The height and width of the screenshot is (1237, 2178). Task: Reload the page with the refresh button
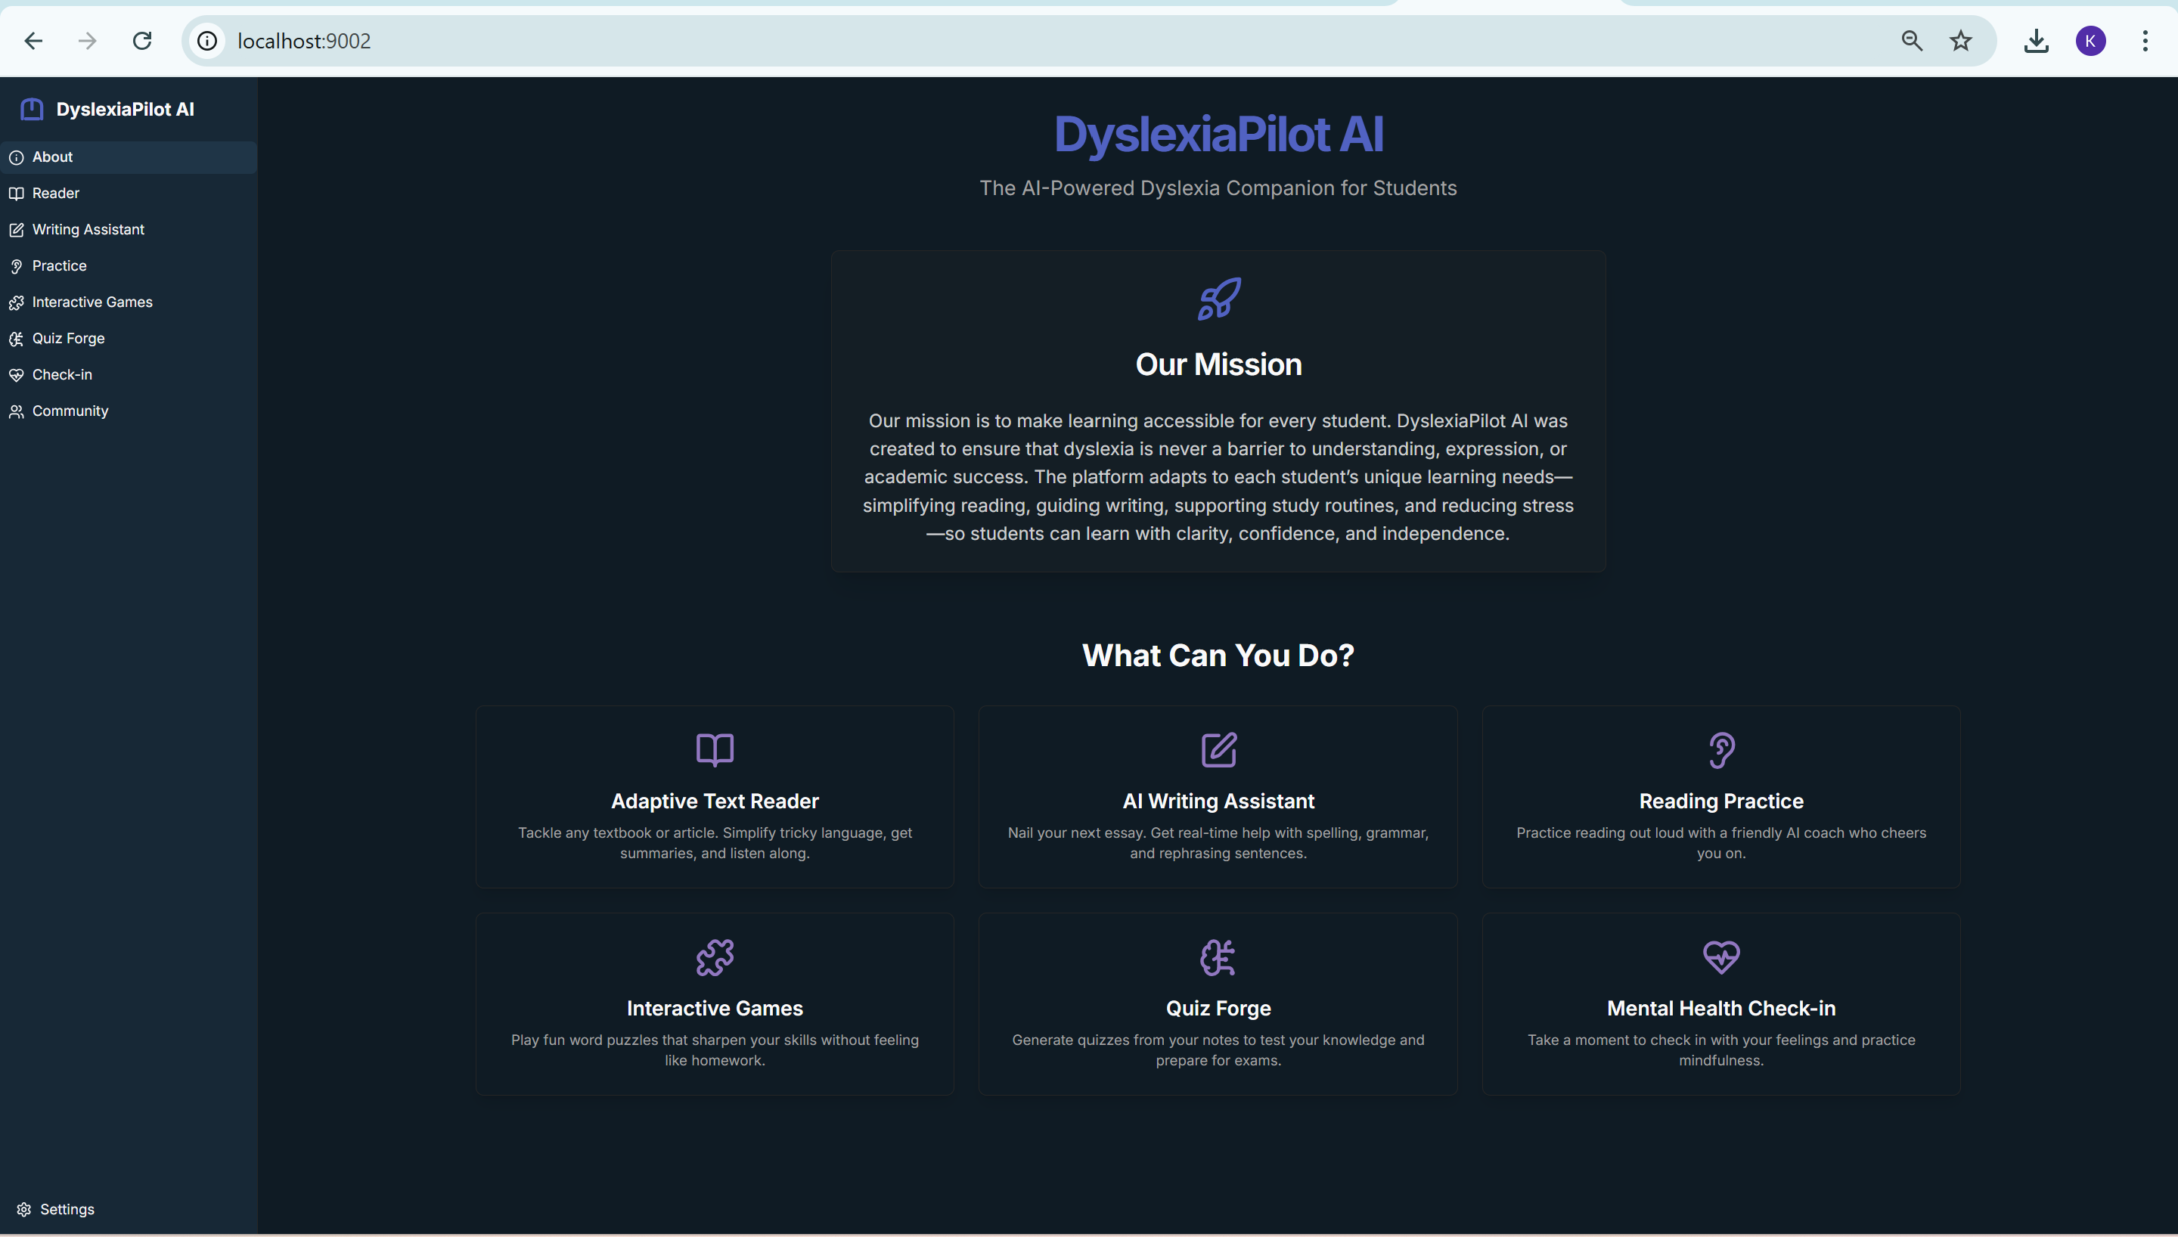click(142, 41)
